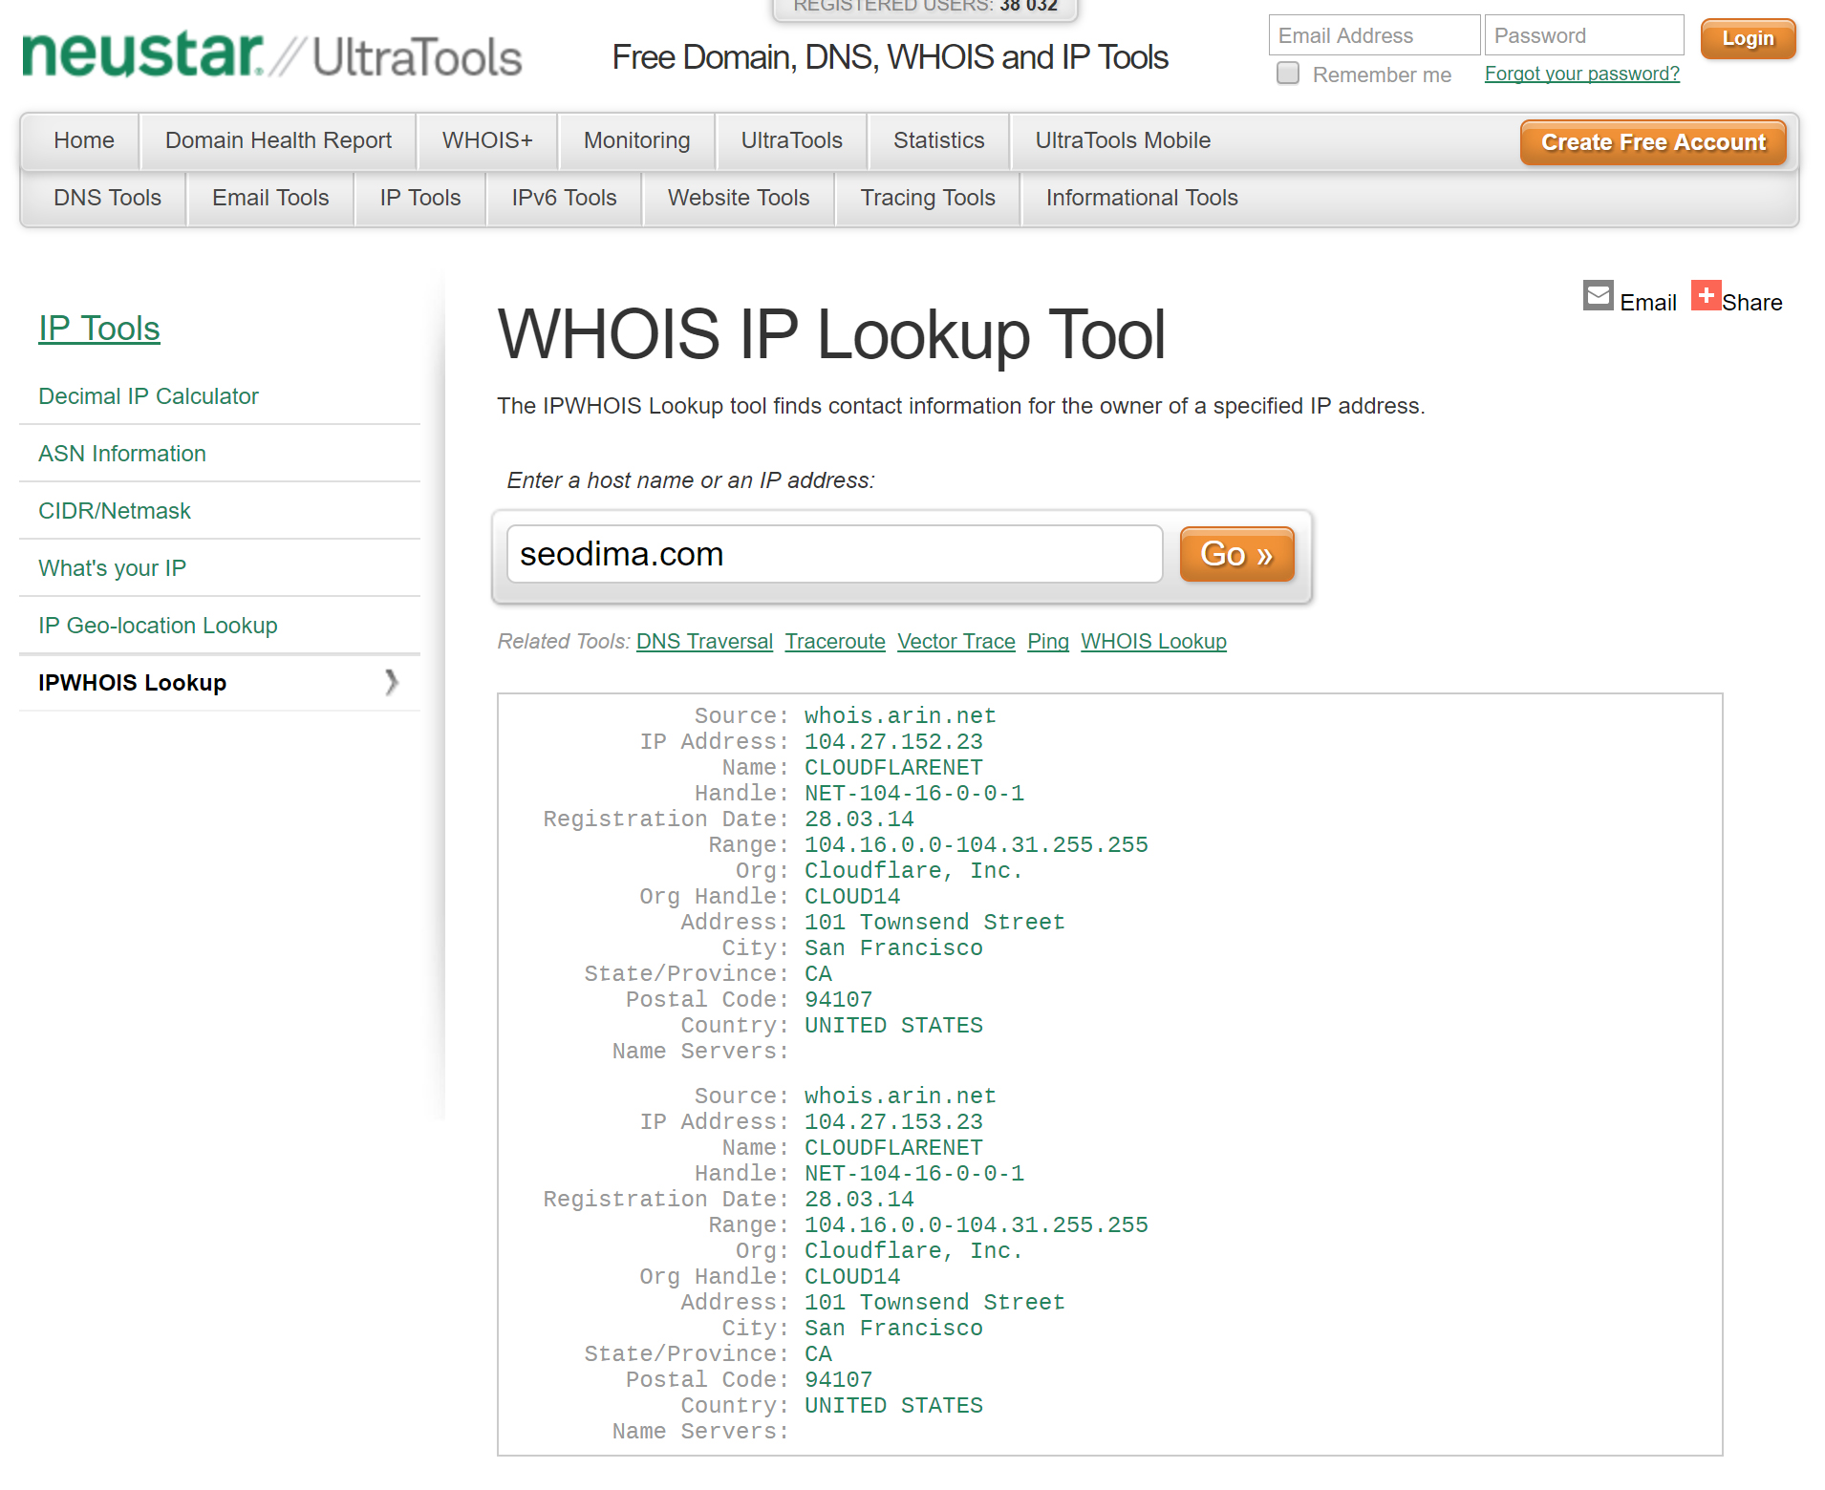Open CIDR/Netmask in sidebar

(x=115, y=511)
